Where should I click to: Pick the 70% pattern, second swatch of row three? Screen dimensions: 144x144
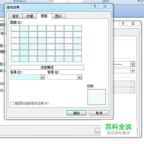pyautogui.click(x=24, y=41)
